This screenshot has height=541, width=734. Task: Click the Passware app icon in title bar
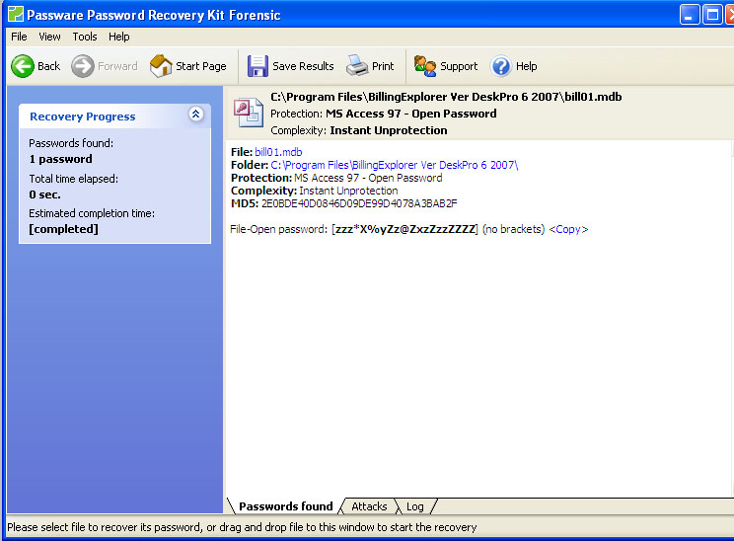point(16,14)
